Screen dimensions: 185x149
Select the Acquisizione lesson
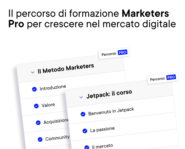point(56,121)
